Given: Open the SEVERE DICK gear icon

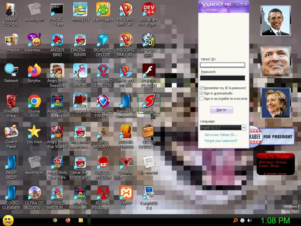Looking at the screenshot, I should click(149, 45).
